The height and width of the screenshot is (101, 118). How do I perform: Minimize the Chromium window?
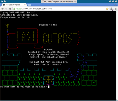click(x=110, y=1)
